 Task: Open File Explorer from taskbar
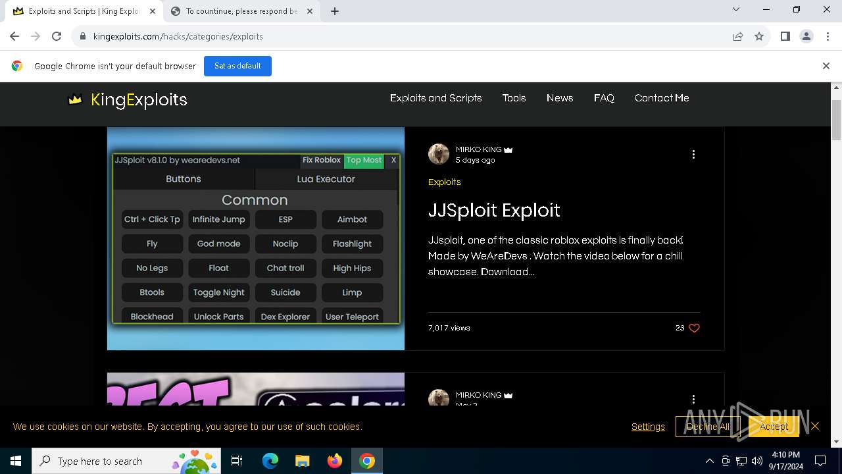tap(302, 461)
